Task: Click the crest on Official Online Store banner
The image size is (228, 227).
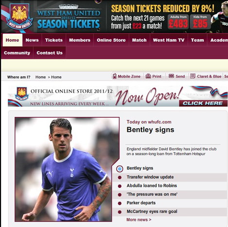Action: coord(22,94)
